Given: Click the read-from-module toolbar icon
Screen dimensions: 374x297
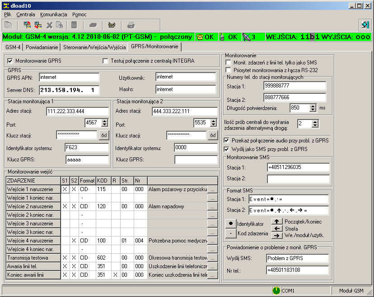Looking at the screenshot, I should [x=27, y=25].
